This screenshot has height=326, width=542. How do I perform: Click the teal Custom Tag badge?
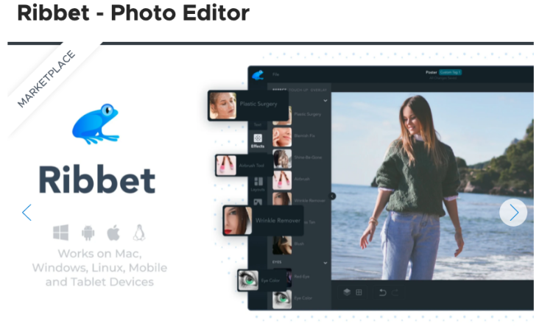coord(450,72)
